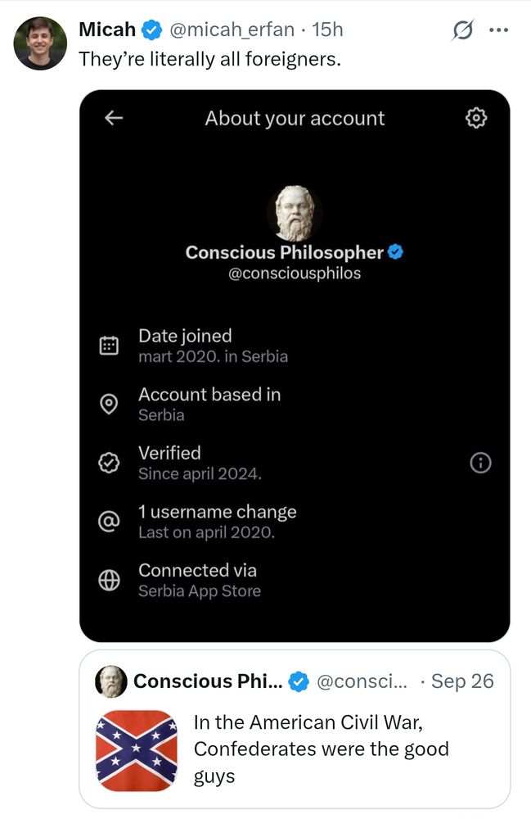Image resolution: width=531 pixels, height=819 pixels.
Task: Click the info icon beside Verified
Action: tap(480, 463)
